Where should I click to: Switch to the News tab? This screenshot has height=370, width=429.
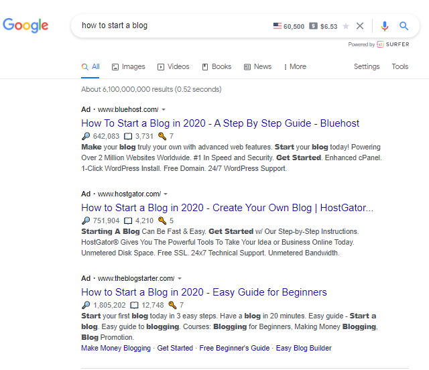(257, 67)
